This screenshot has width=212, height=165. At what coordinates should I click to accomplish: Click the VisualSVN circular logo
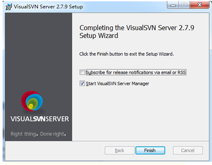coord(32,101)
